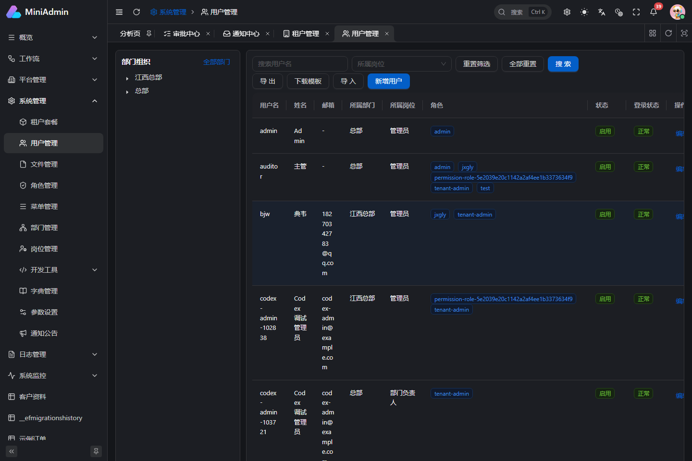Toggle the sidebar hamburger menu icon
The width and height of the screenshot is (692, 461).
click(x=119, y=12)
